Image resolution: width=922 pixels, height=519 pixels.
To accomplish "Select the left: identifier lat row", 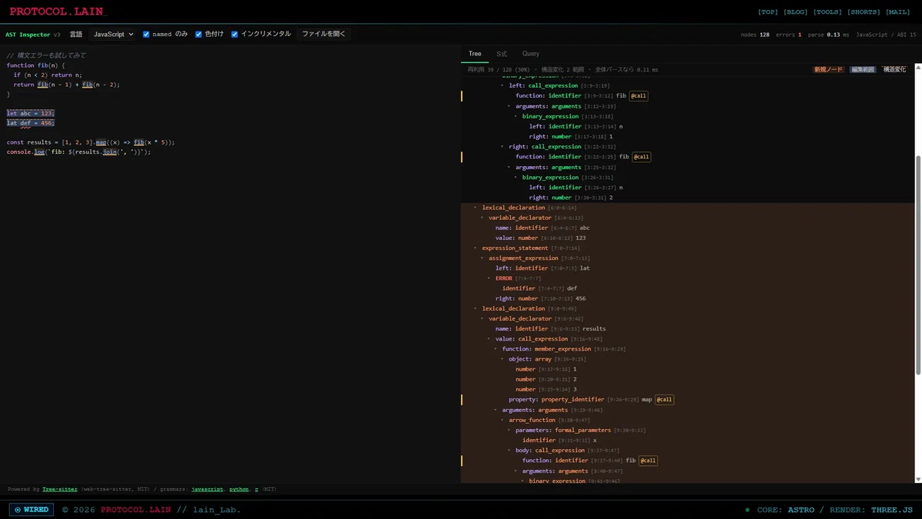I will [x=688, y=268].
